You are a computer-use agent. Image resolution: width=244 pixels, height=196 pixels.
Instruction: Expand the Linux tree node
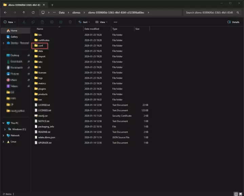click(3, 141)
